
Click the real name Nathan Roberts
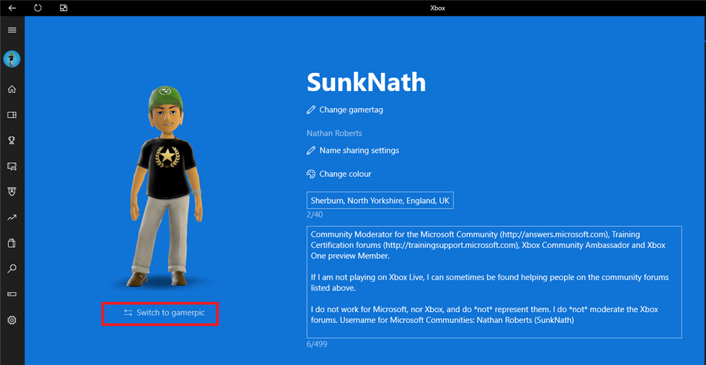pyautogui.click(x=334, y=134)
